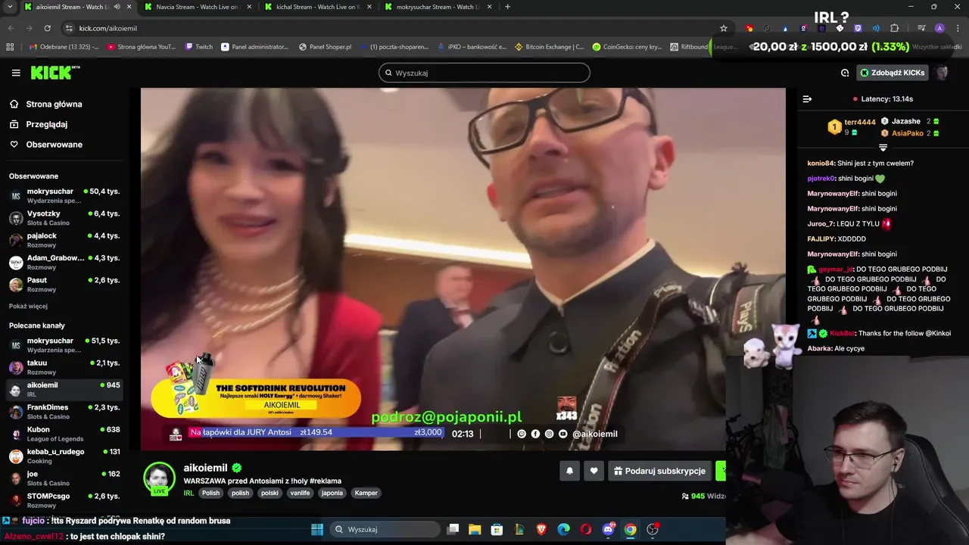Open the Kubon recommended channel
969x545 pixels.
[x=64, y=434]
